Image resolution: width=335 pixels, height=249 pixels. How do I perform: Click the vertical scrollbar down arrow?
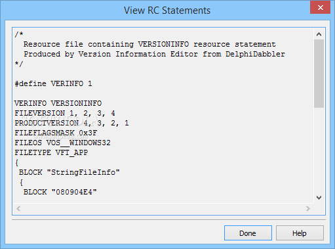(x=319, y=198)
